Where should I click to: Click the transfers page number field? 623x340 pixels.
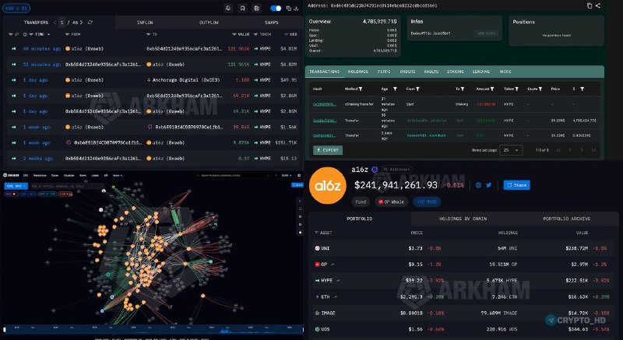coord(62,23)
